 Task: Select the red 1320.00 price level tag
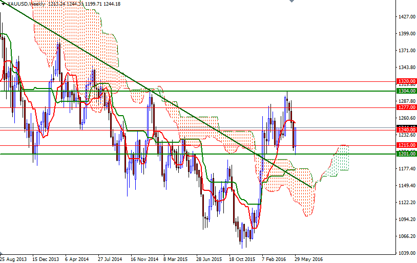tap(405, 81)
